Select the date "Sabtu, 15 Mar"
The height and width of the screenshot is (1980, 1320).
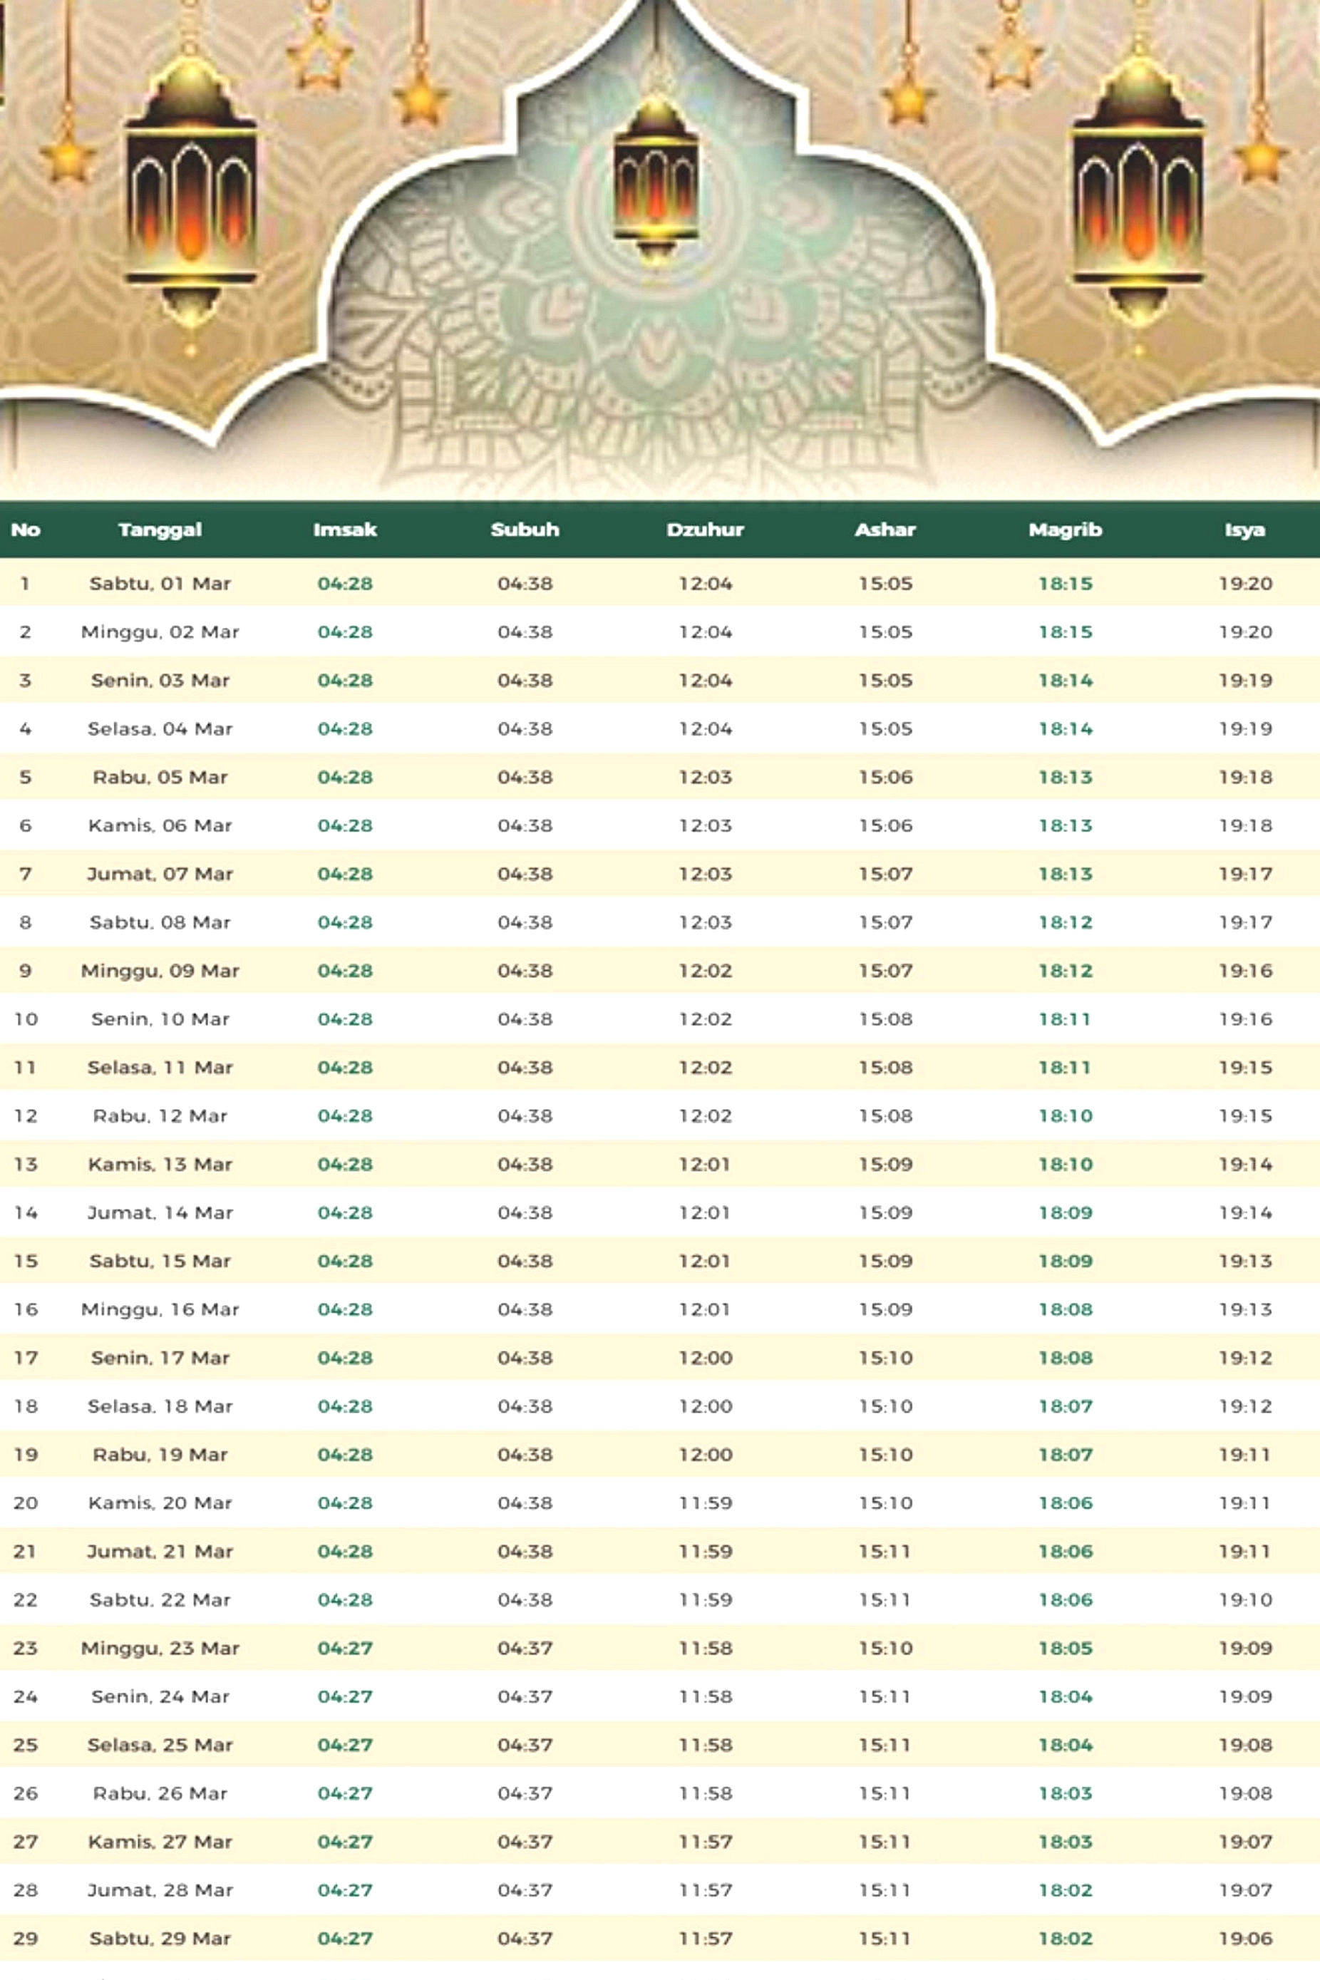(160, 1261)
